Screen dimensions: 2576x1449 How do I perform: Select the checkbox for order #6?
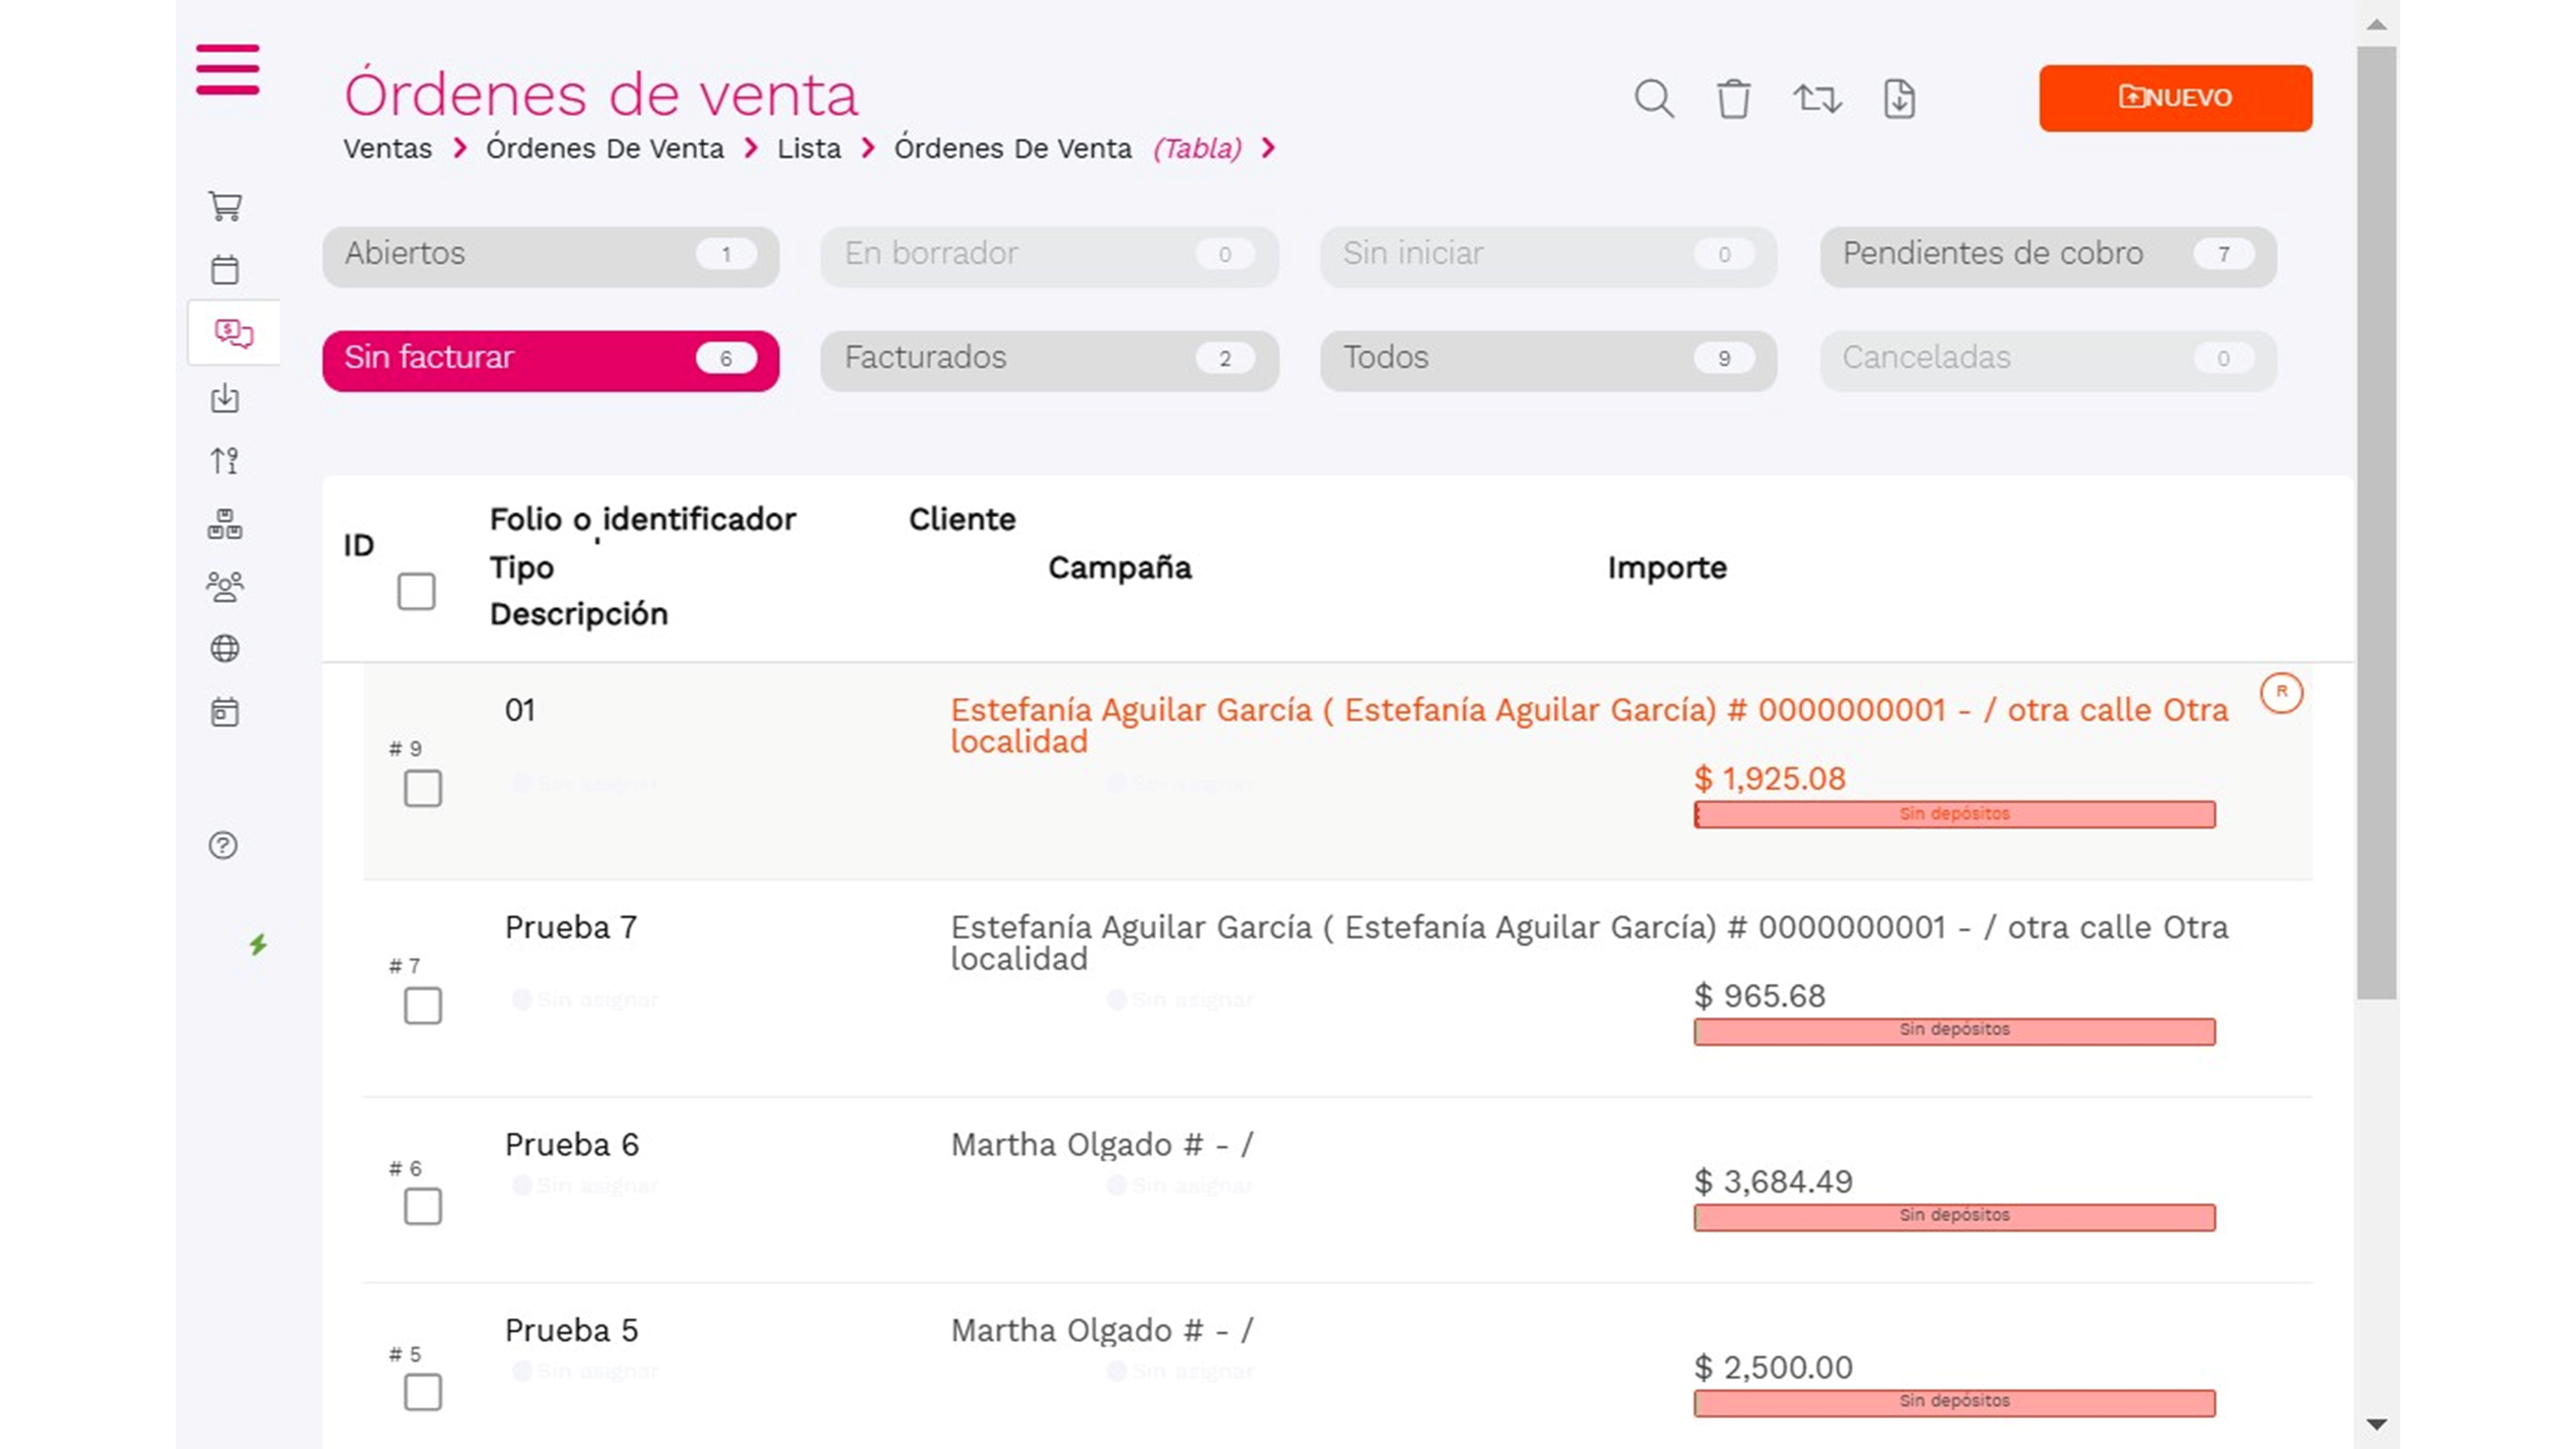coord(422,1206)
